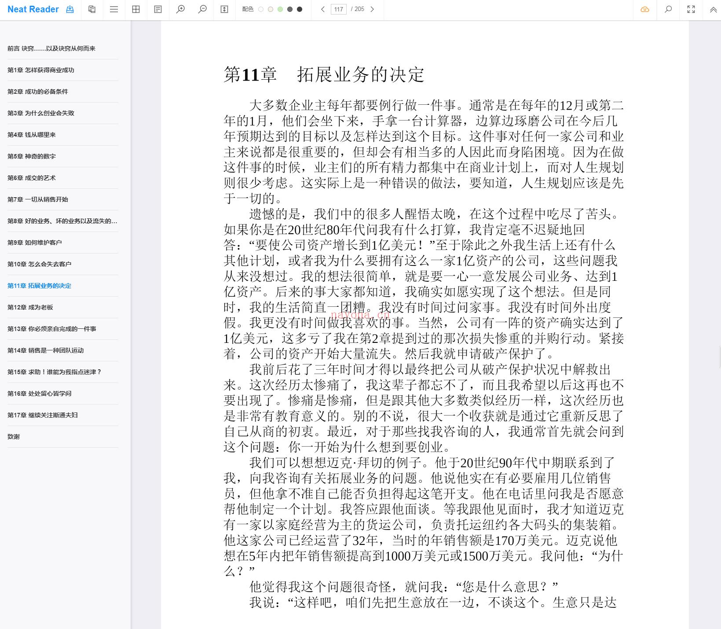The width and height of the screenshot is (721, 629).
Task: Click the 配色 color scheme label
Action: 248,9
